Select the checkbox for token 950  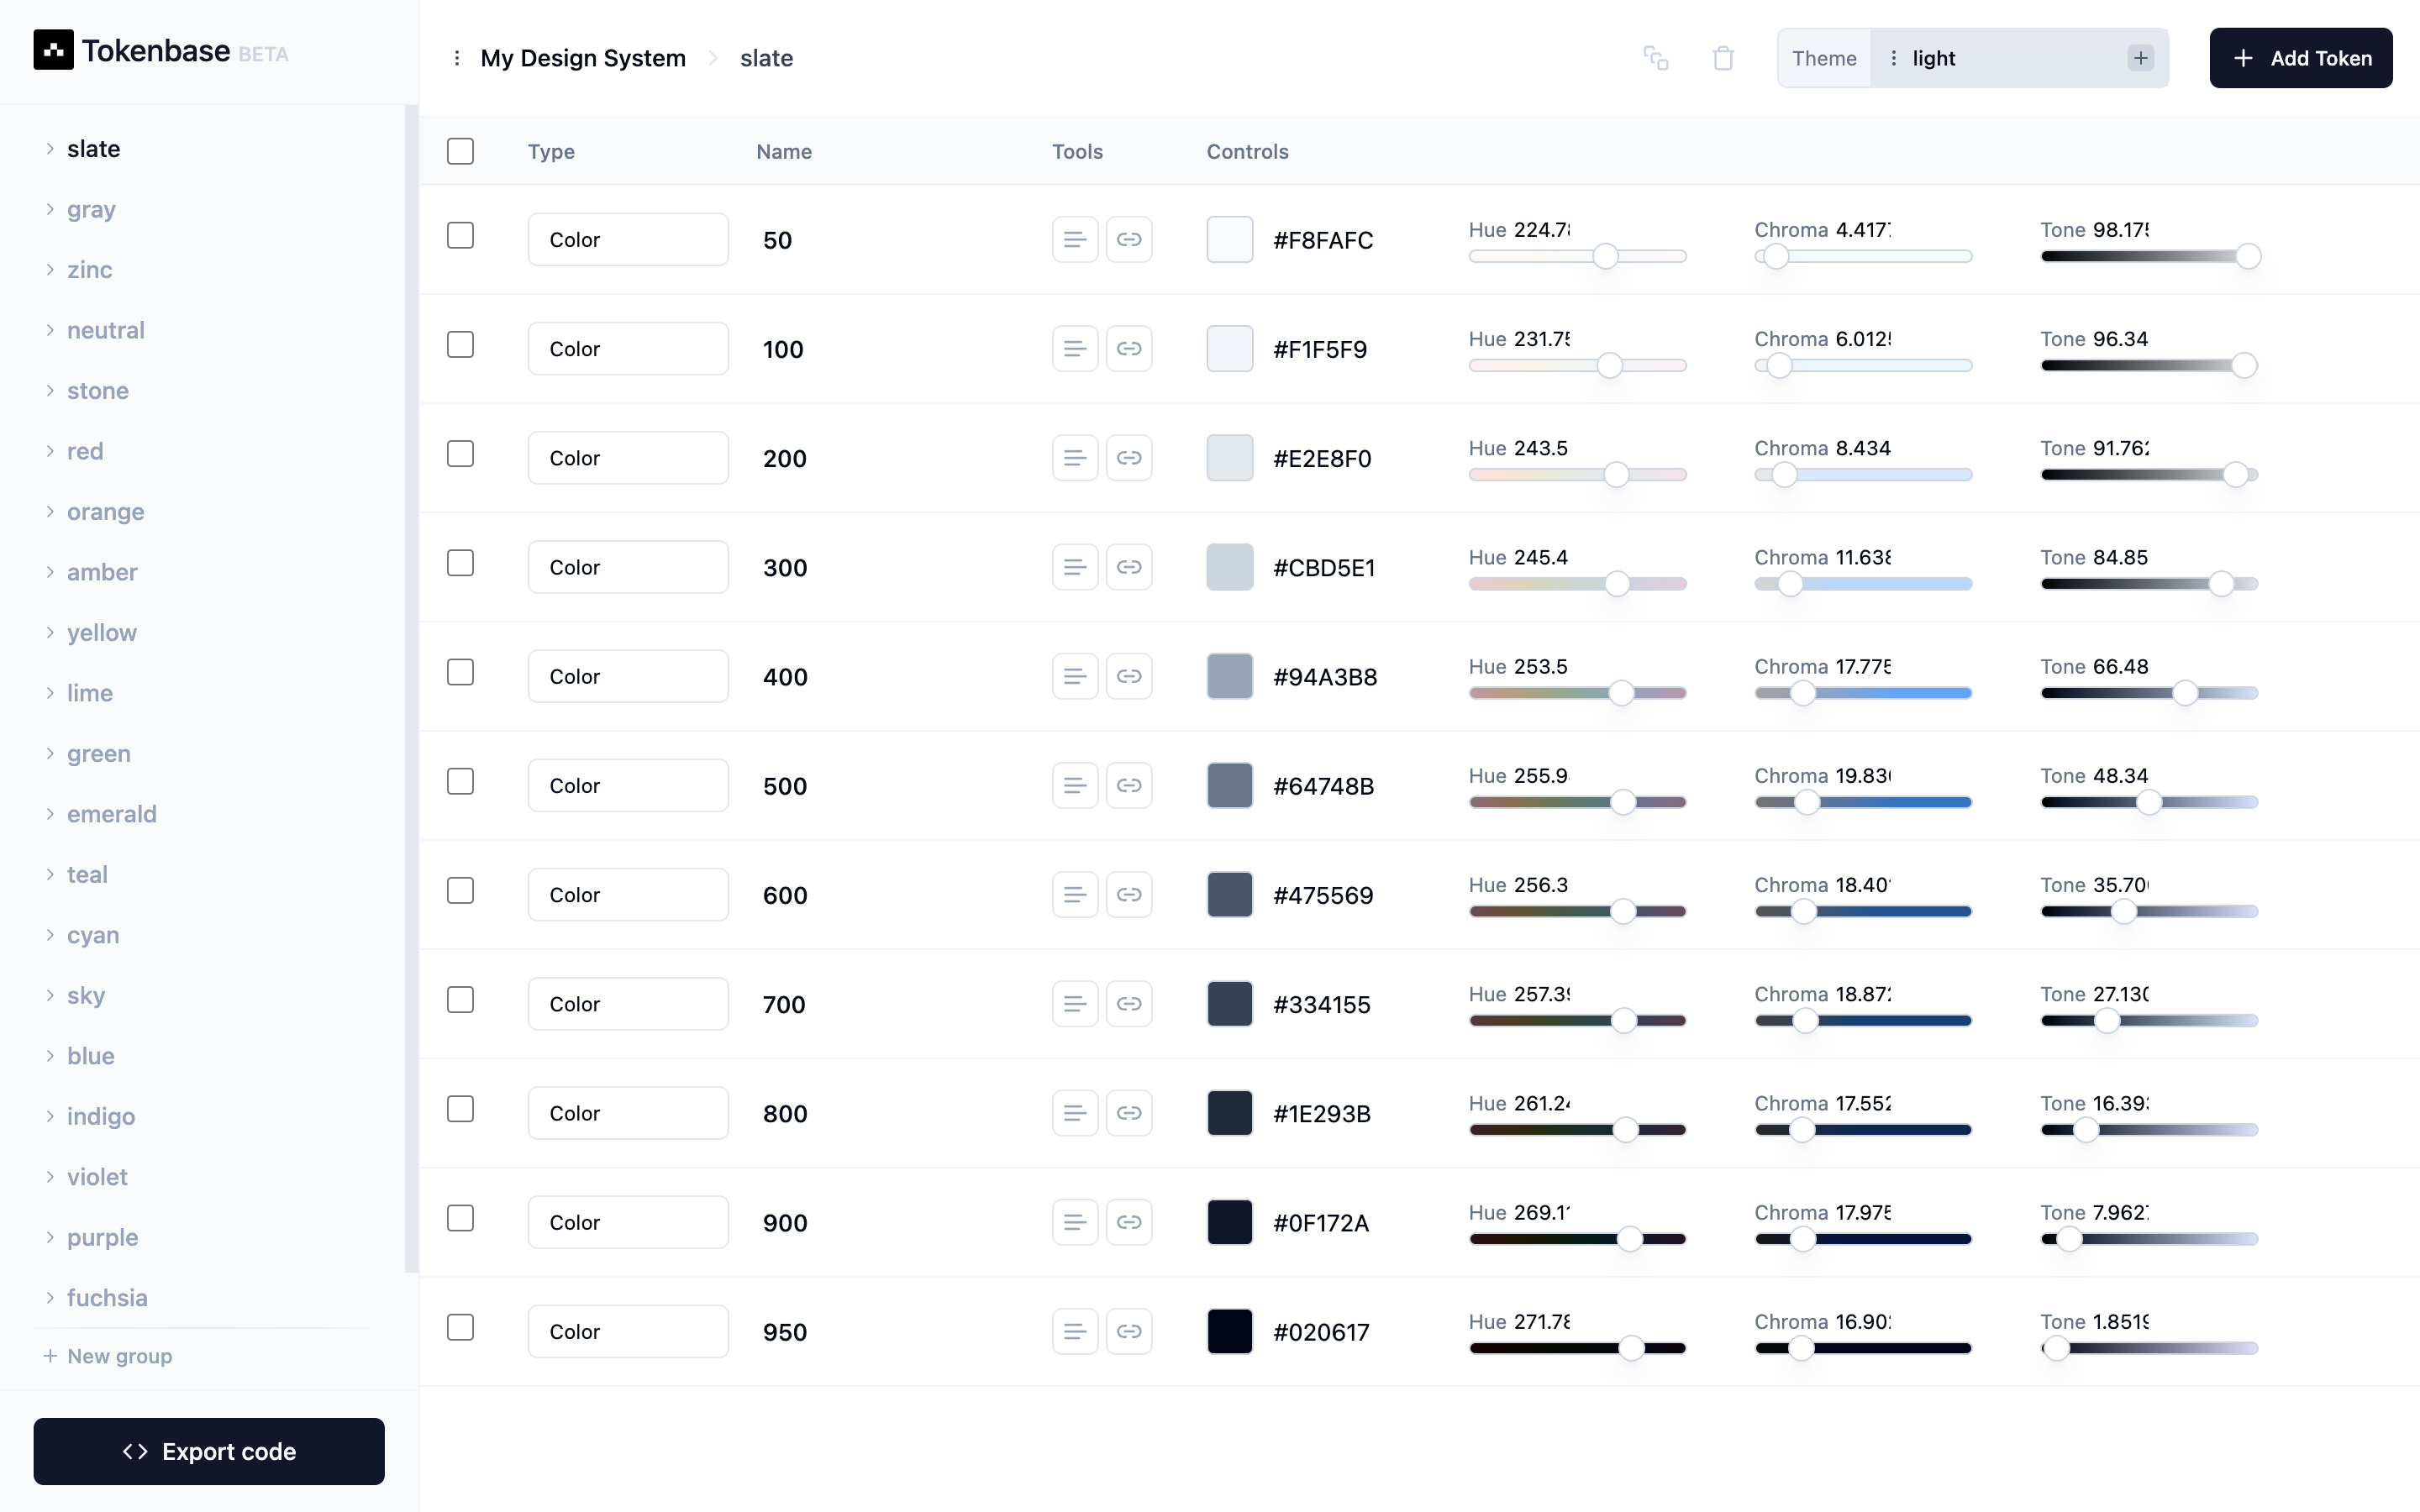point(460,1327)
